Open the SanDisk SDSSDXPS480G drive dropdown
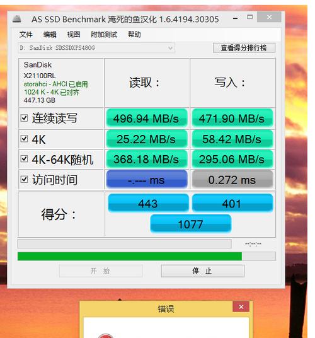The image size is (315, 338). click(96, 48)
